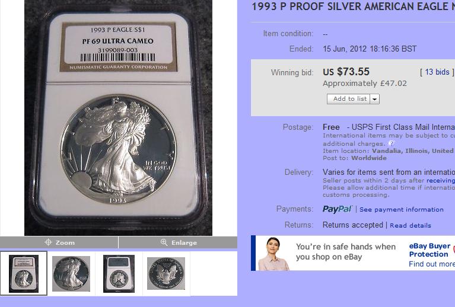This screenshot has width=455, height=307.
Task: Click the main coin slab image
Action: [119, 118]
